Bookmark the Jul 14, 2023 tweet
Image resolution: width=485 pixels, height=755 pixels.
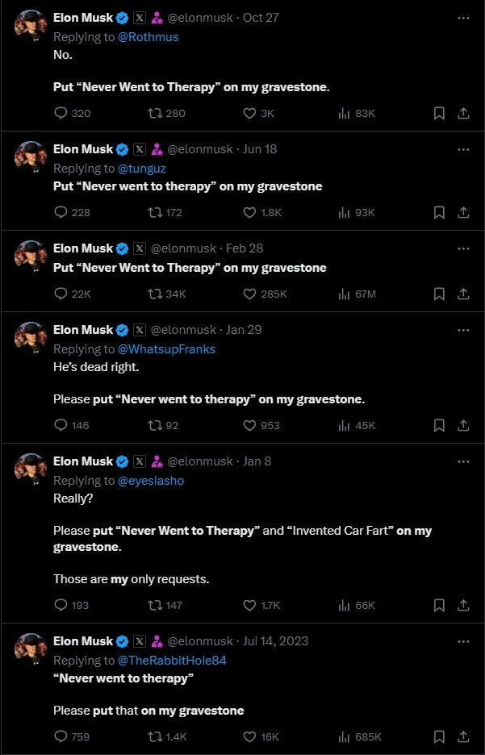pyautogui.click(x=439, y=736)
